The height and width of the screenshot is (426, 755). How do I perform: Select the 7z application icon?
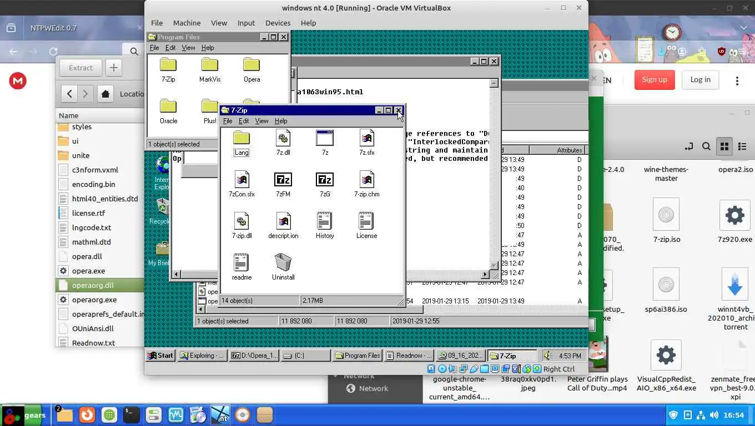325,138
